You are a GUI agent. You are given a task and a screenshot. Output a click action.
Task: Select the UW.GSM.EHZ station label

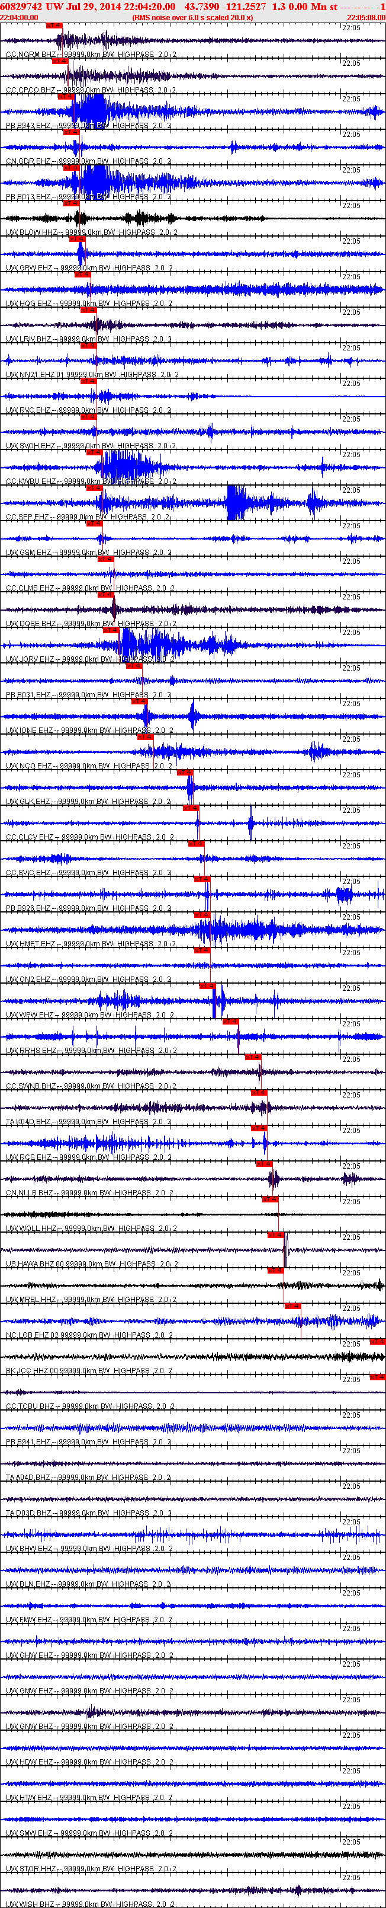(29, 553)
